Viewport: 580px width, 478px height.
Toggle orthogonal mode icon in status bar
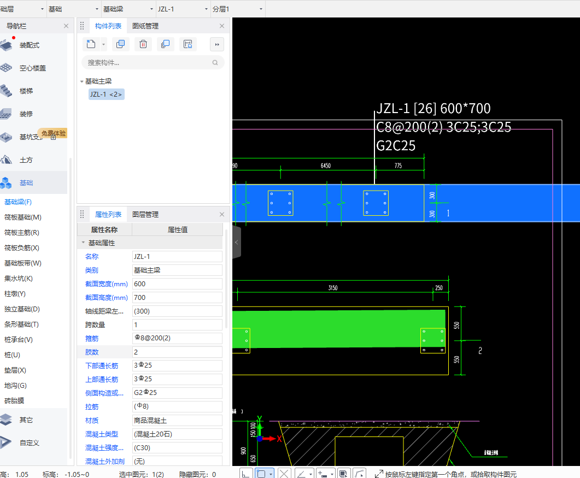click(246, 474)
